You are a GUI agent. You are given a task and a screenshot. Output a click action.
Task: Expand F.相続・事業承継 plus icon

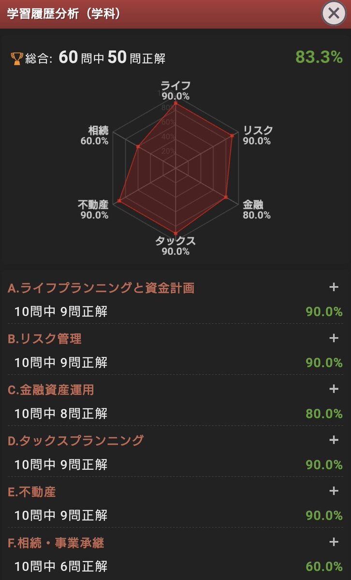[334, 542]
